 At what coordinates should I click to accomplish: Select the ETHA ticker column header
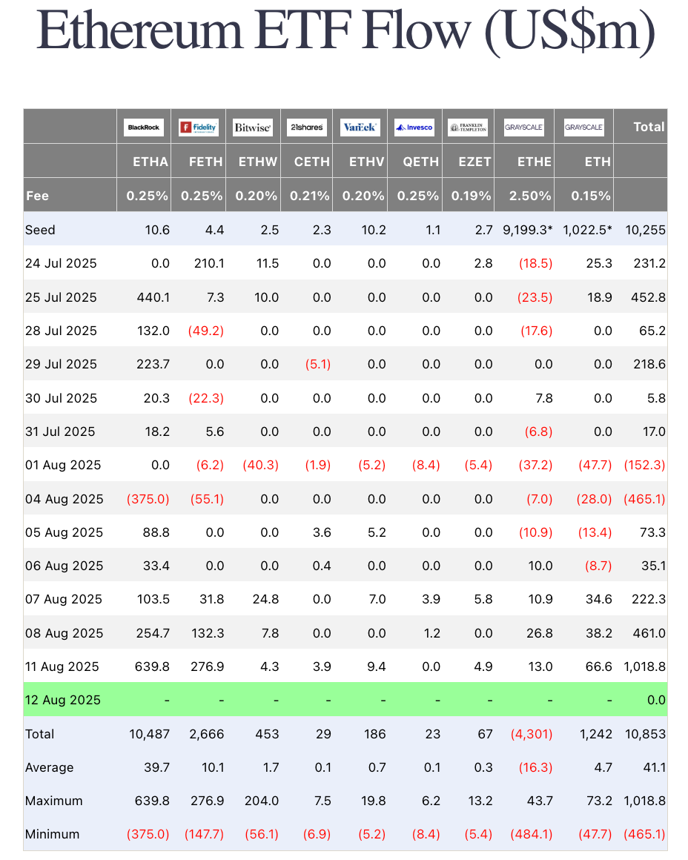pyautogui.click(x=153, y=162)
